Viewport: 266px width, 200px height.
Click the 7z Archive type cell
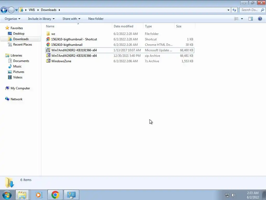coord(152,61)
